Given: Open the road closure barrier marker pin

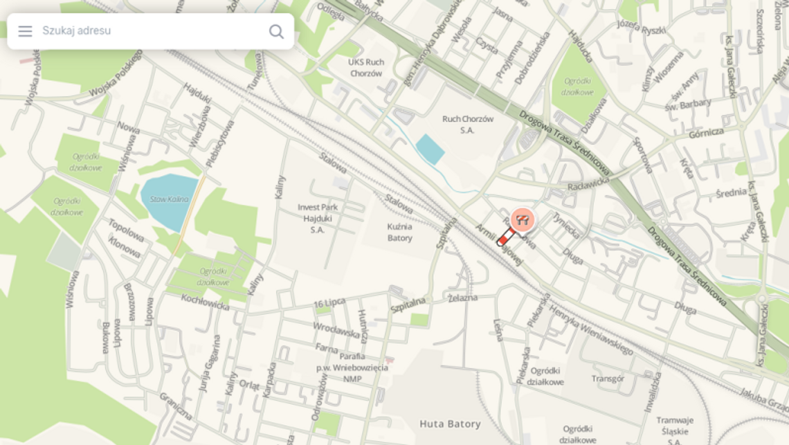Looking at the screenshot, I should [523, 220].
